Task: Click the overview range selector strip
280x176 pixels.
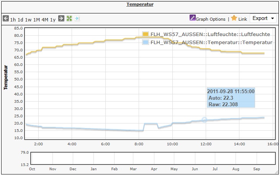Action: 153,158
